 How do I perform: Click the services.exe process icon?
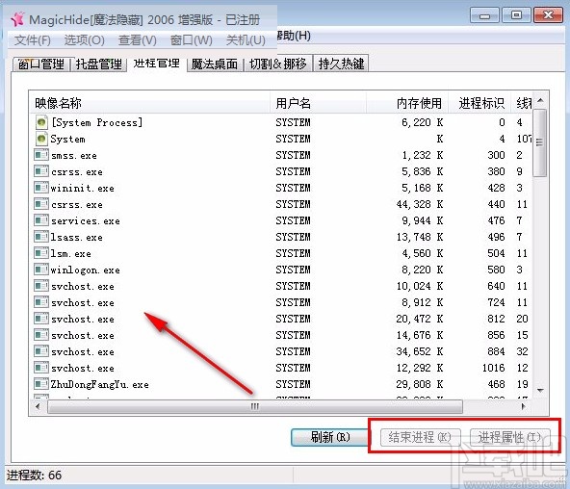pyautogui.click(x=41, y=220)
